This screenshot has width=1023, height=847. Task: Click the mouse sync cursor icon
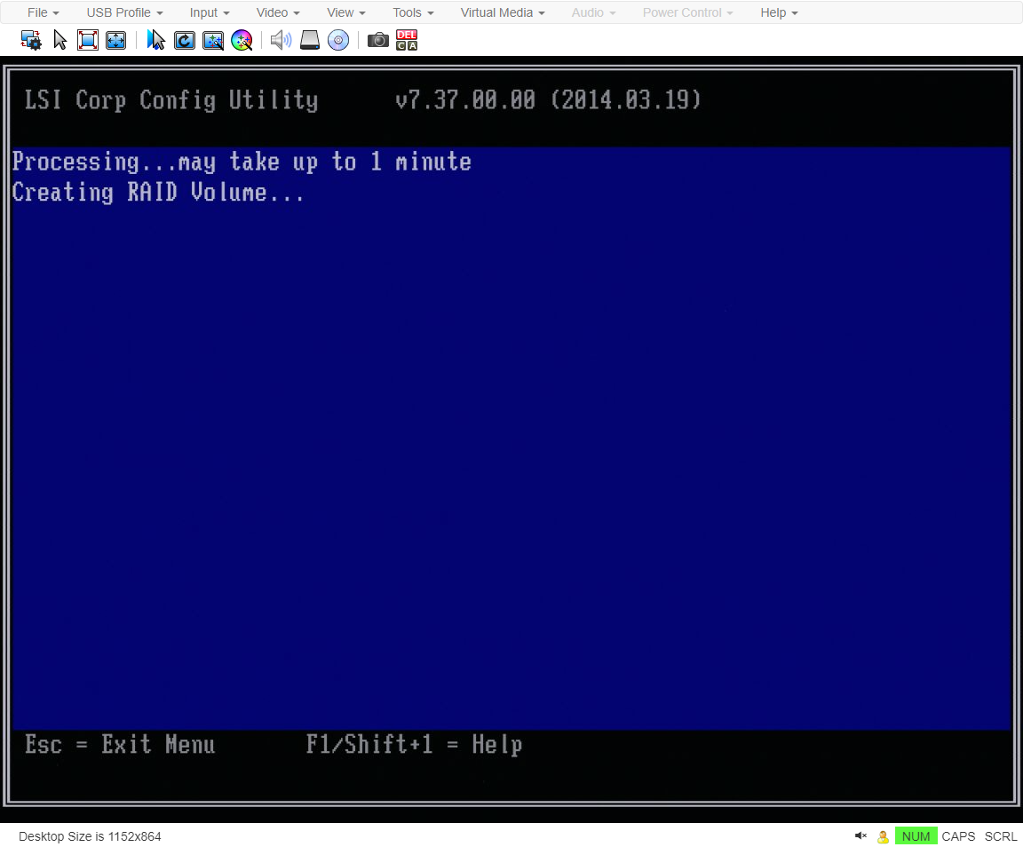[x=156, y=41]
